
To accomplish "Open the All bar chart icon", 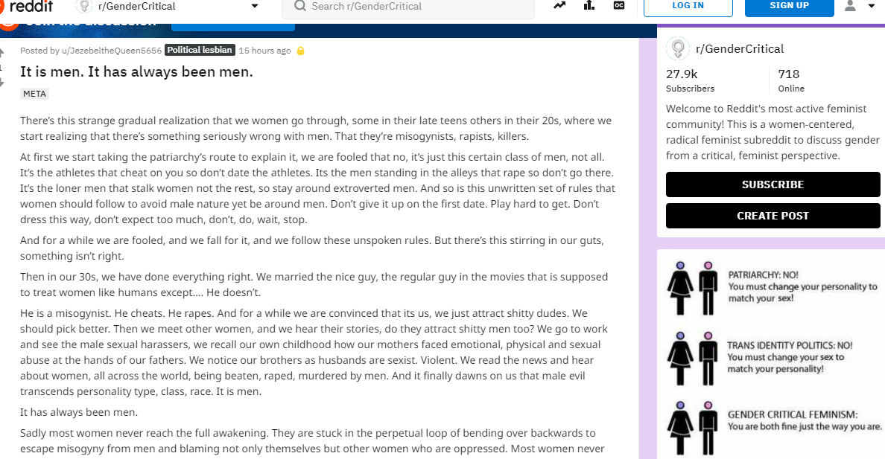I will pos(589,6).
